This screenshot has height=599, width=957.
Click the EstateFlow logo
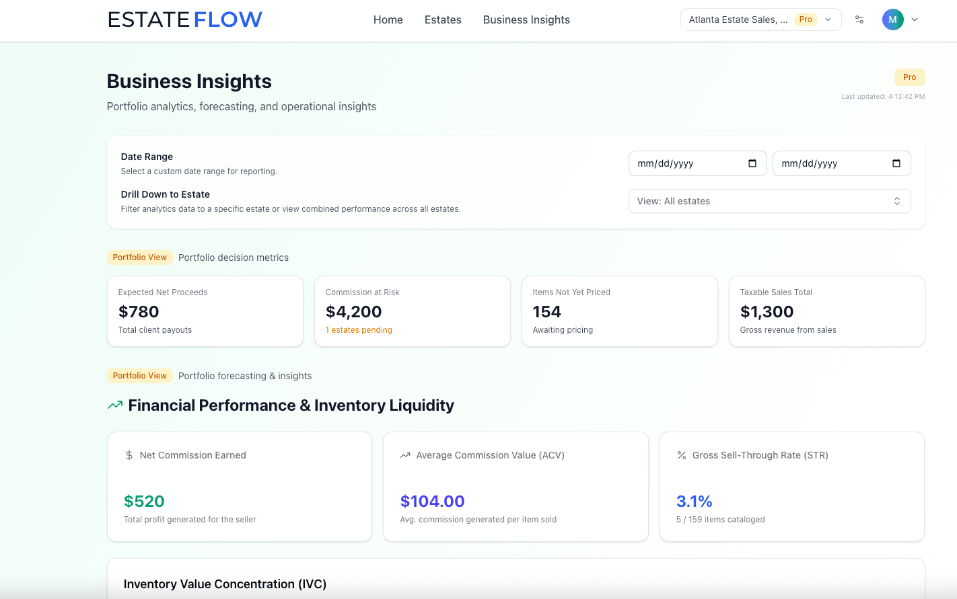pyautogui.click(x=185, y=19)
